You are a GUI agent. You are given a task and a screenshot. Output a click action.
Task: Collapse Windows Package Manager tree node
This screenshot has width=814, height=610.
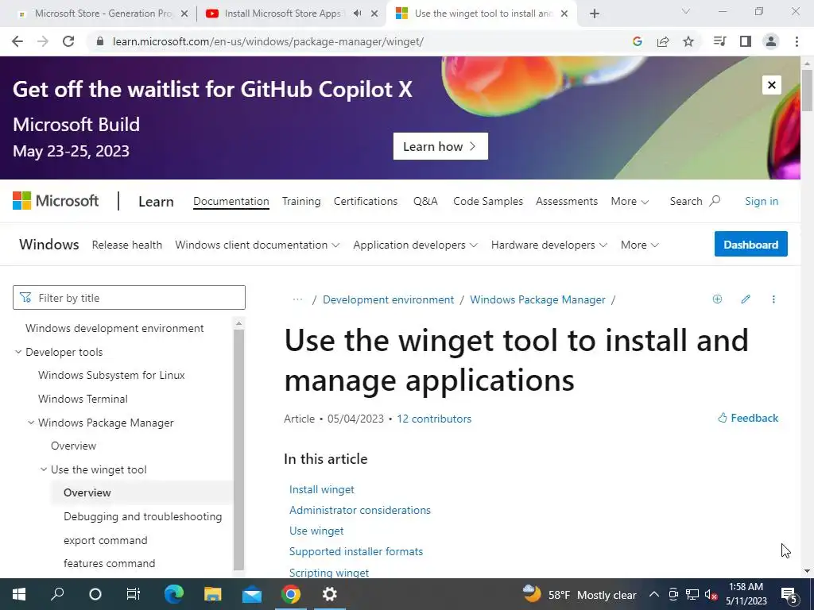point(31,423)
